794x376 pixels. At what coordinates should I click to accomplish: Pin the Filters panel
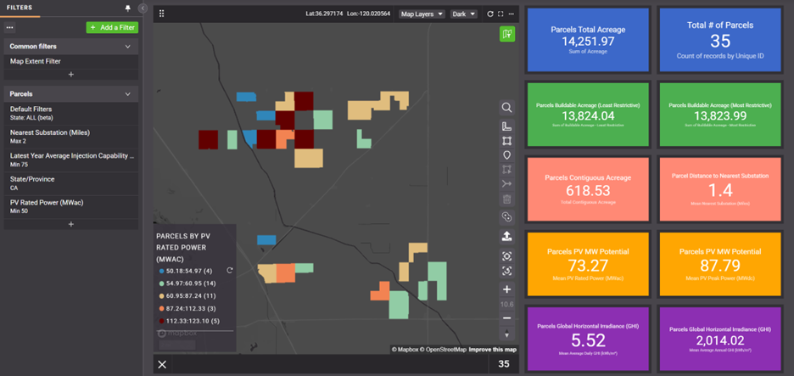pos(128,7)
